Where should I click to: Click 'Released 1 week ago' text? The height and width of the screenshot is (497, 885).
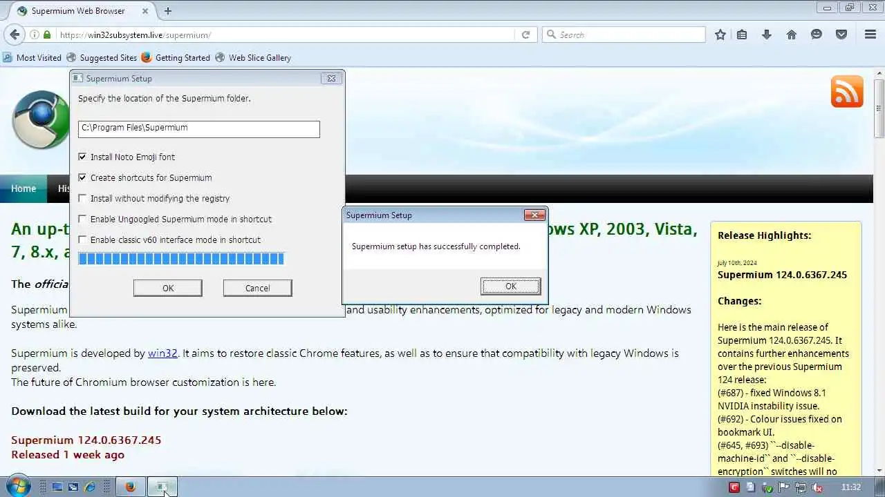click(x=68, y=454)
